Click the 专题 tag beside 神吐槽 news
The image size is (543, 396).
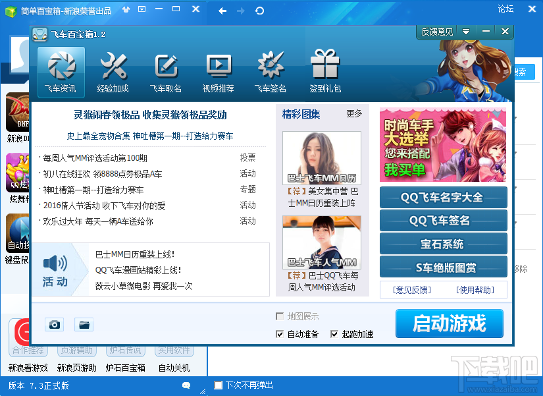coord(248,189)
